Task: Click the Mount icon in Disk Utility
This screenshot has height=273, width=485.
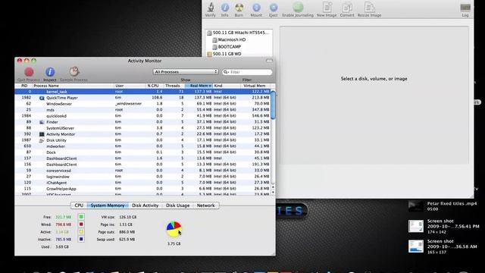Action: click(256, 7)
